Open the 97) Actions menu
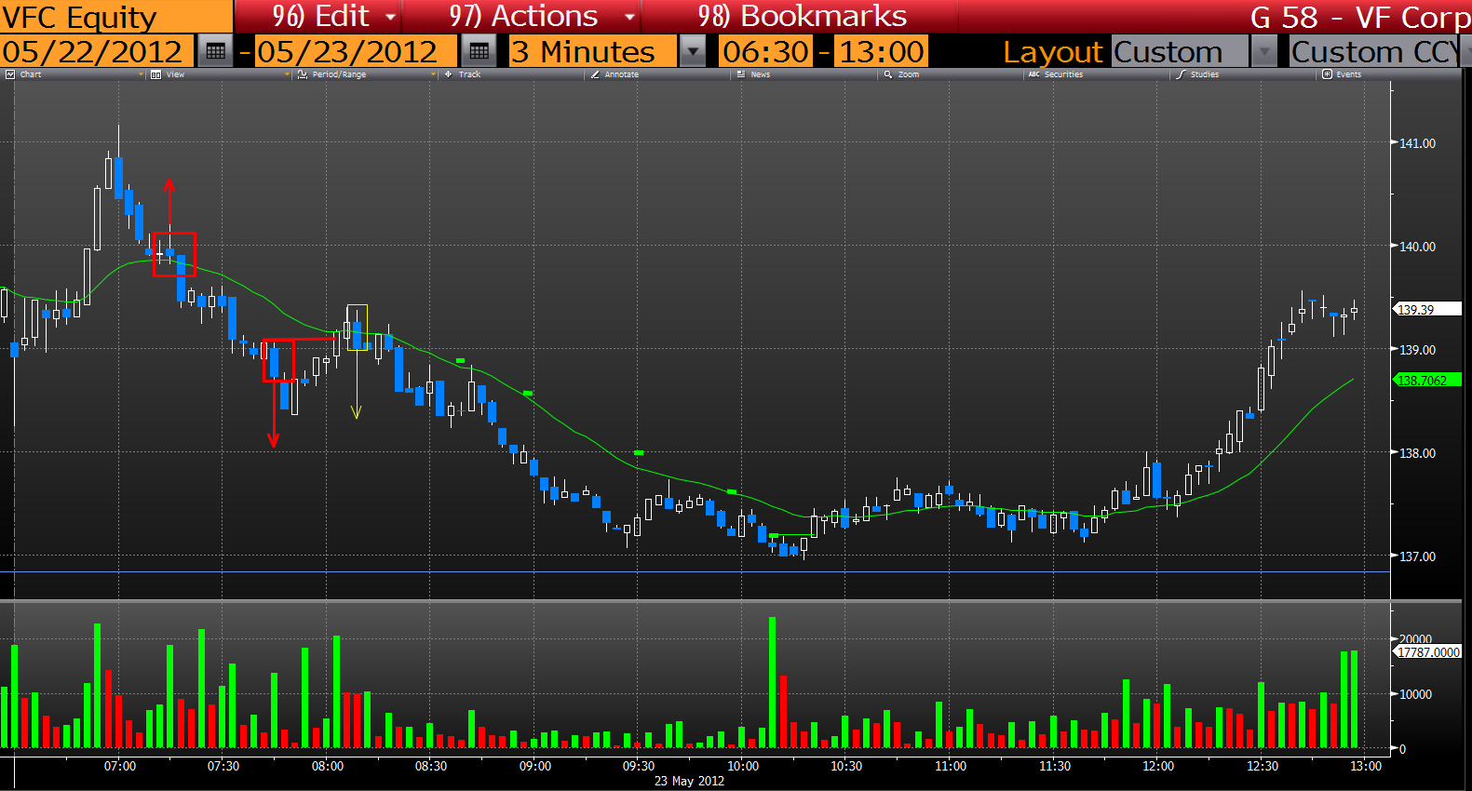 (523, 16)
